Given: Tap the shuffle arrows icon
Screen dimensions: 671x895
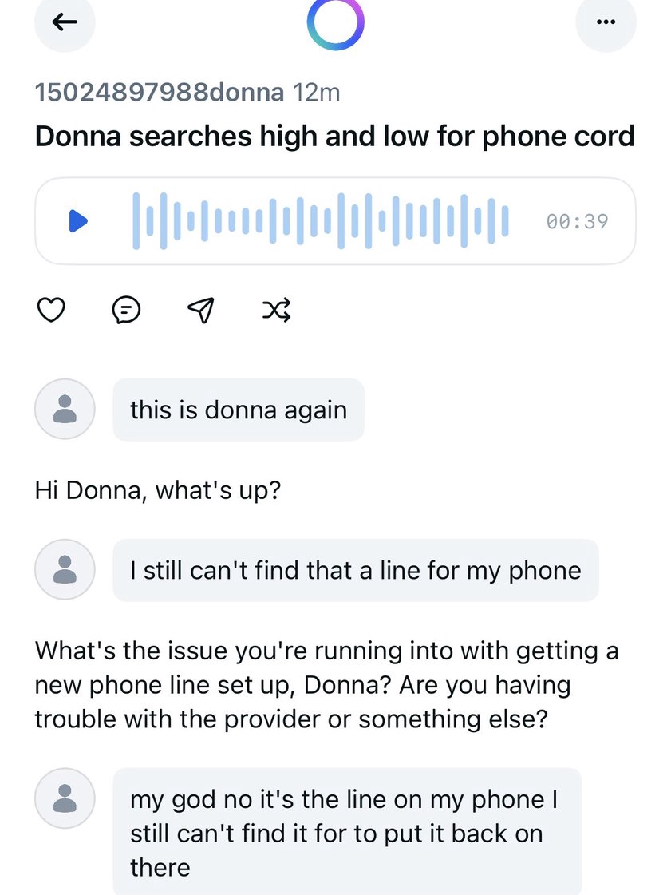Looking at the screenshot, I should click(x=277, y=310).
